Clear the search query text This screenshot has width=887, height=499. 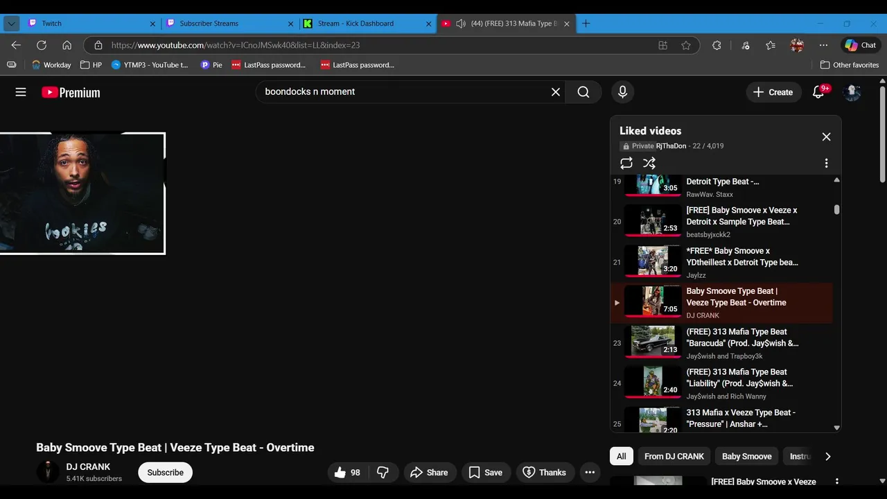pos(556,91)
